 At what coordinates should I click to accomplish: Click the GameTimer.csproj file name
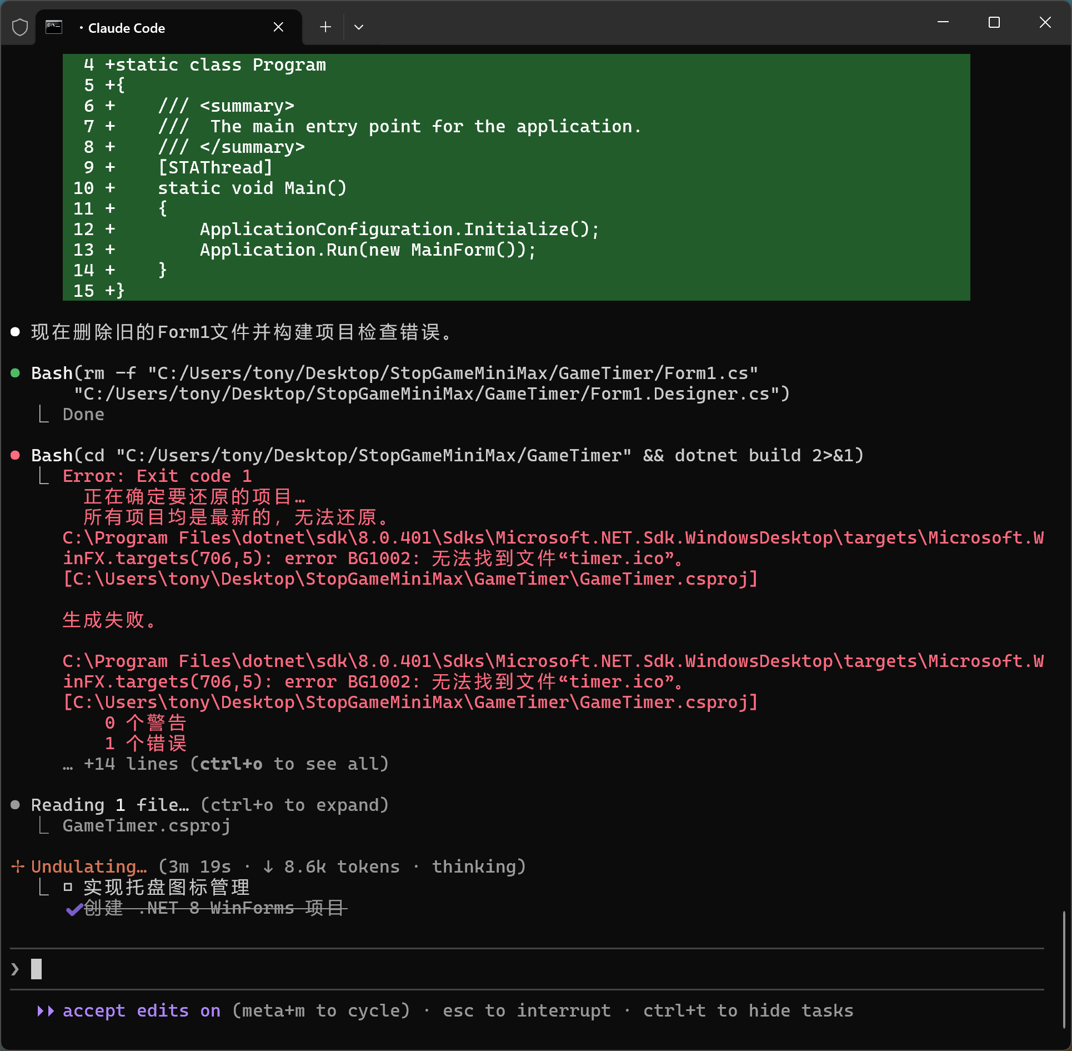tap(146, 825)
